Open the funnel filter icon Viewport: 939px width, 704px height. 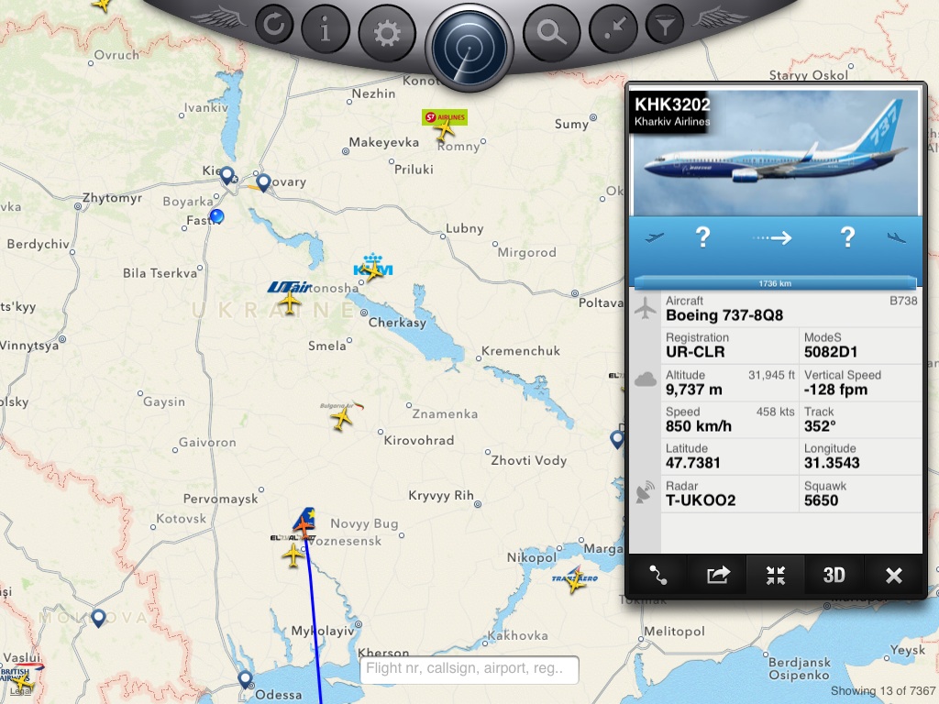coord(665,25)
